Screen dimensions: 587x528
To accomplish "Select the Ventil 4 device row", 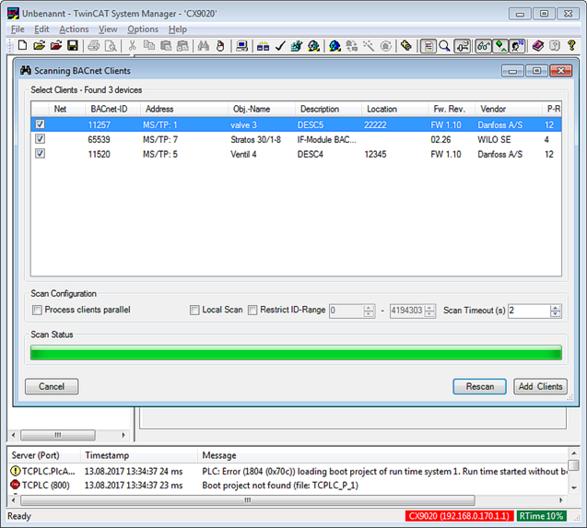I will pyautogui.click(x=296, y=154).
